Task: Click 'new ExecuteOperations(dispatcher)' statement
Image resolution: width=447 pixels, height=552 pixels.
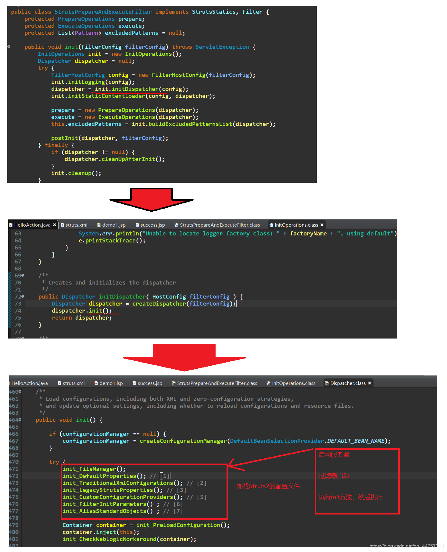Action: coord(140,117)
